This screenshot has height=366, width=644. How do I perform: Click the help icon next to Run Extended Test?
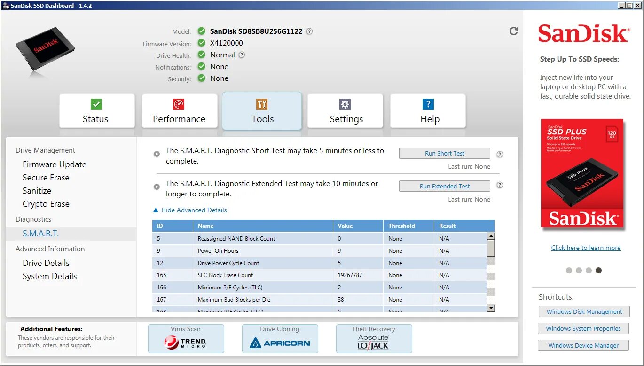(500, 185)
